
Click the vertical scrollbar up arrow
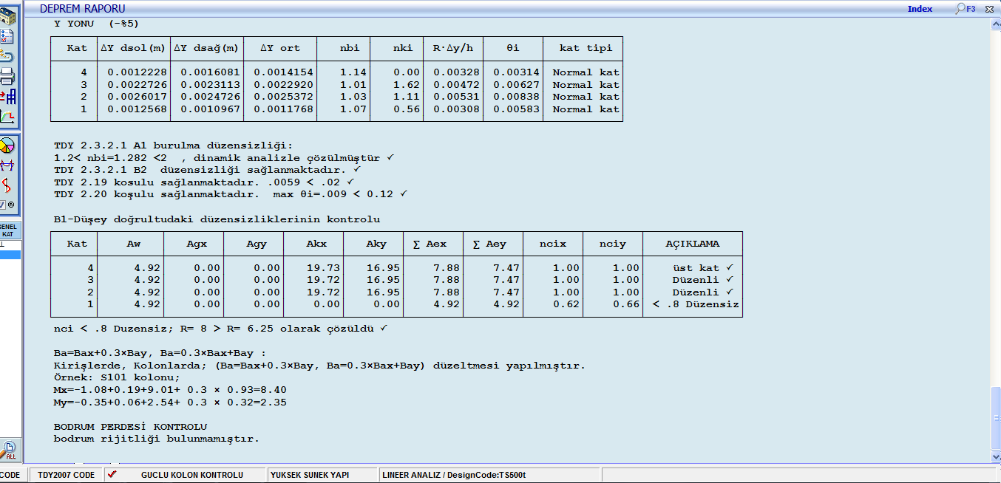[x=995, y=24]
